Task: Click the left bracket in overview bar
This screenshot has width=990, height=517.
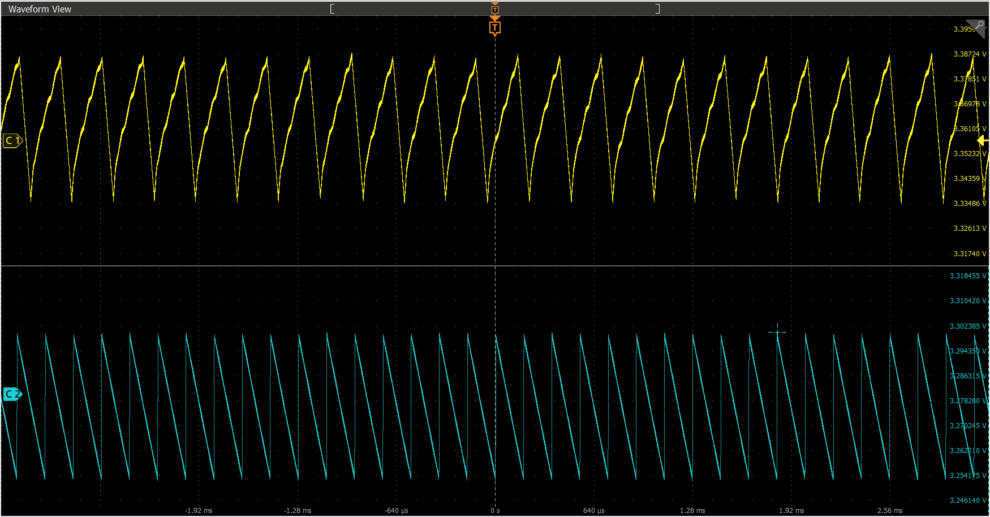Action: [x=332, y=8]
